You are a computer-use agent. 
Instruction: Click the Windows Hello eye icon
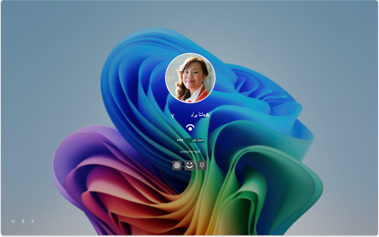190,128
